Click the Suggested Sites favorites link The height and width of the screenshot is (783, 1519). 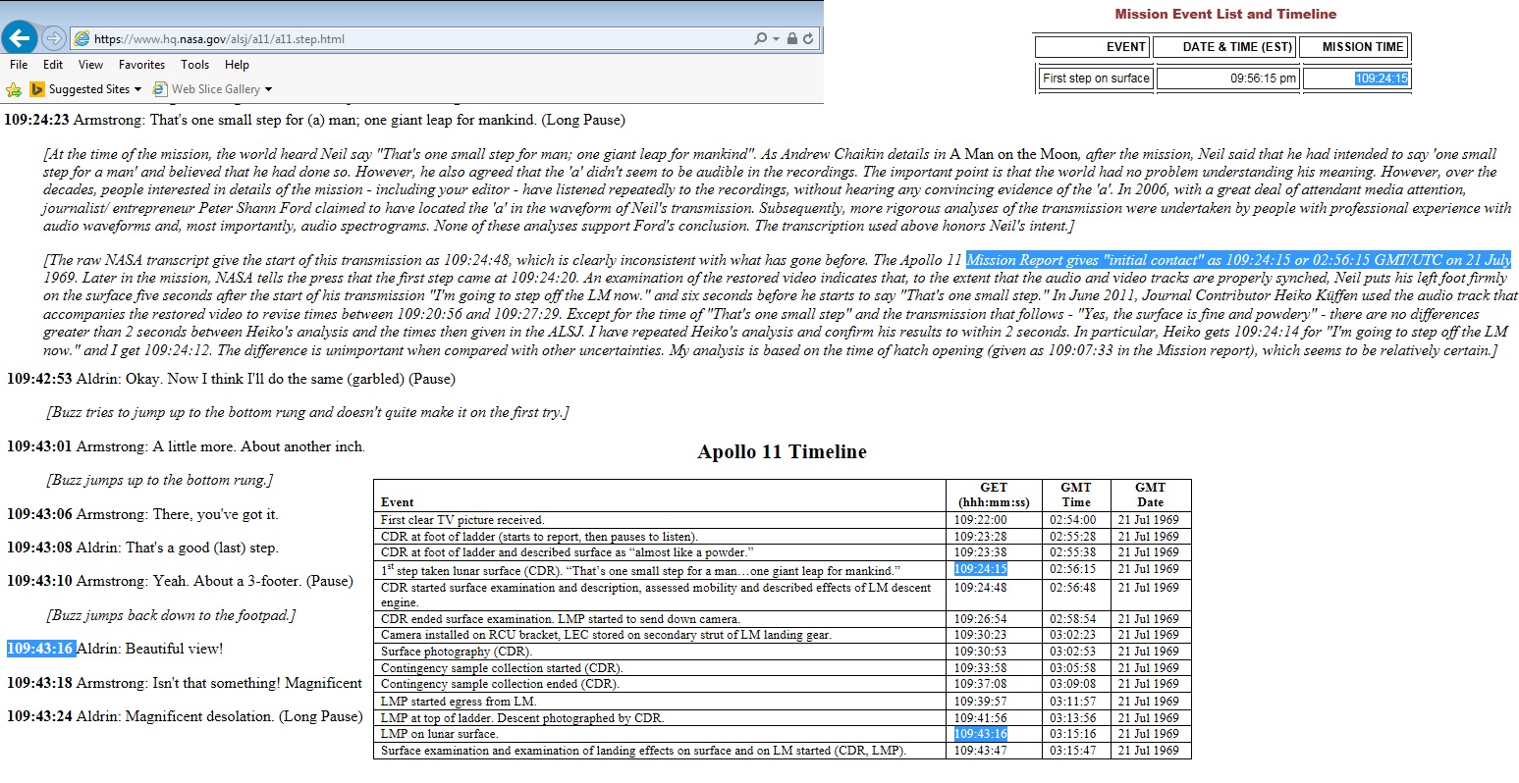[88, 89]
